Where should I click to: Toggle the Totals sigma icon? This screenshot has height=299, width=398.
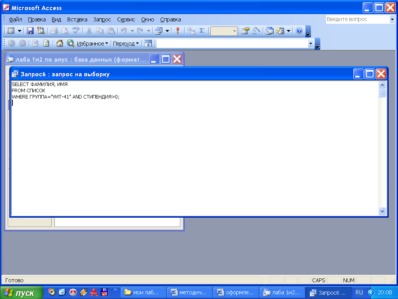[x=202, y=31]
